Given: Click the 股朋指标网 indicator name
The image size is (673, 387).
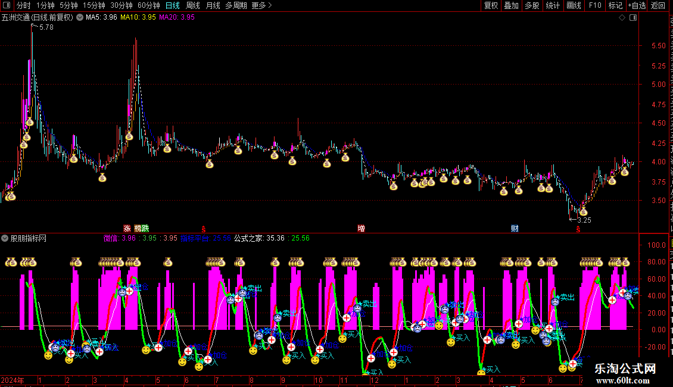Looking at the screenshot, I should point(29,238).
